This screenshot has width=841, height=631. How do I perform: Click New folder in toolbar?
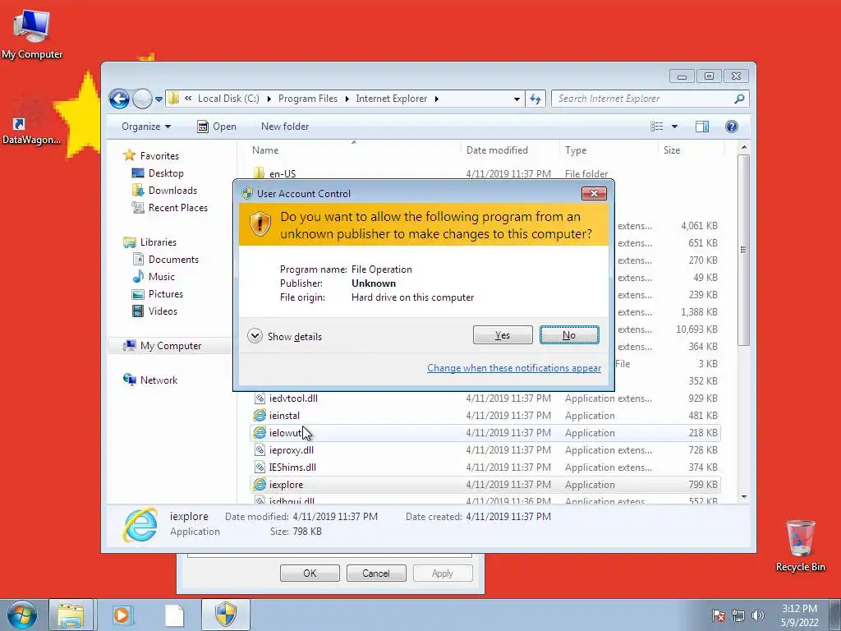(285, 127)
